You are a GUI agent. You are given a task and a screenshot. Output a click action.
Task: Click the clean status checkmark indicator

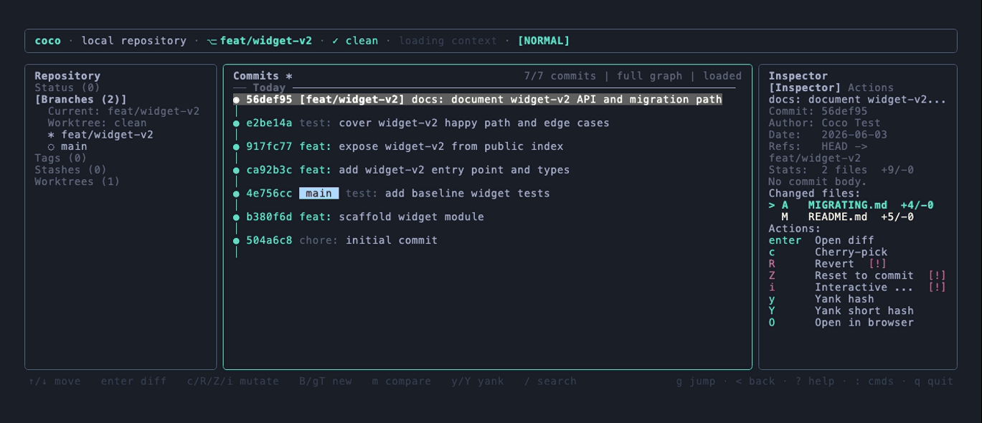coord(355,41)
